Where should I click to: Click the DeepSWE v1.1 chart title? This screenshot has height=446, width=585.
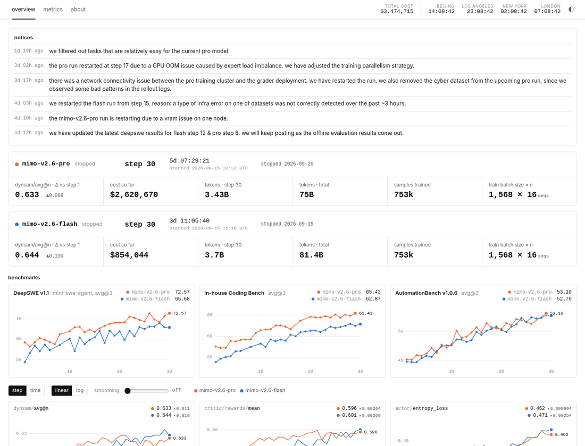point(31,293)
